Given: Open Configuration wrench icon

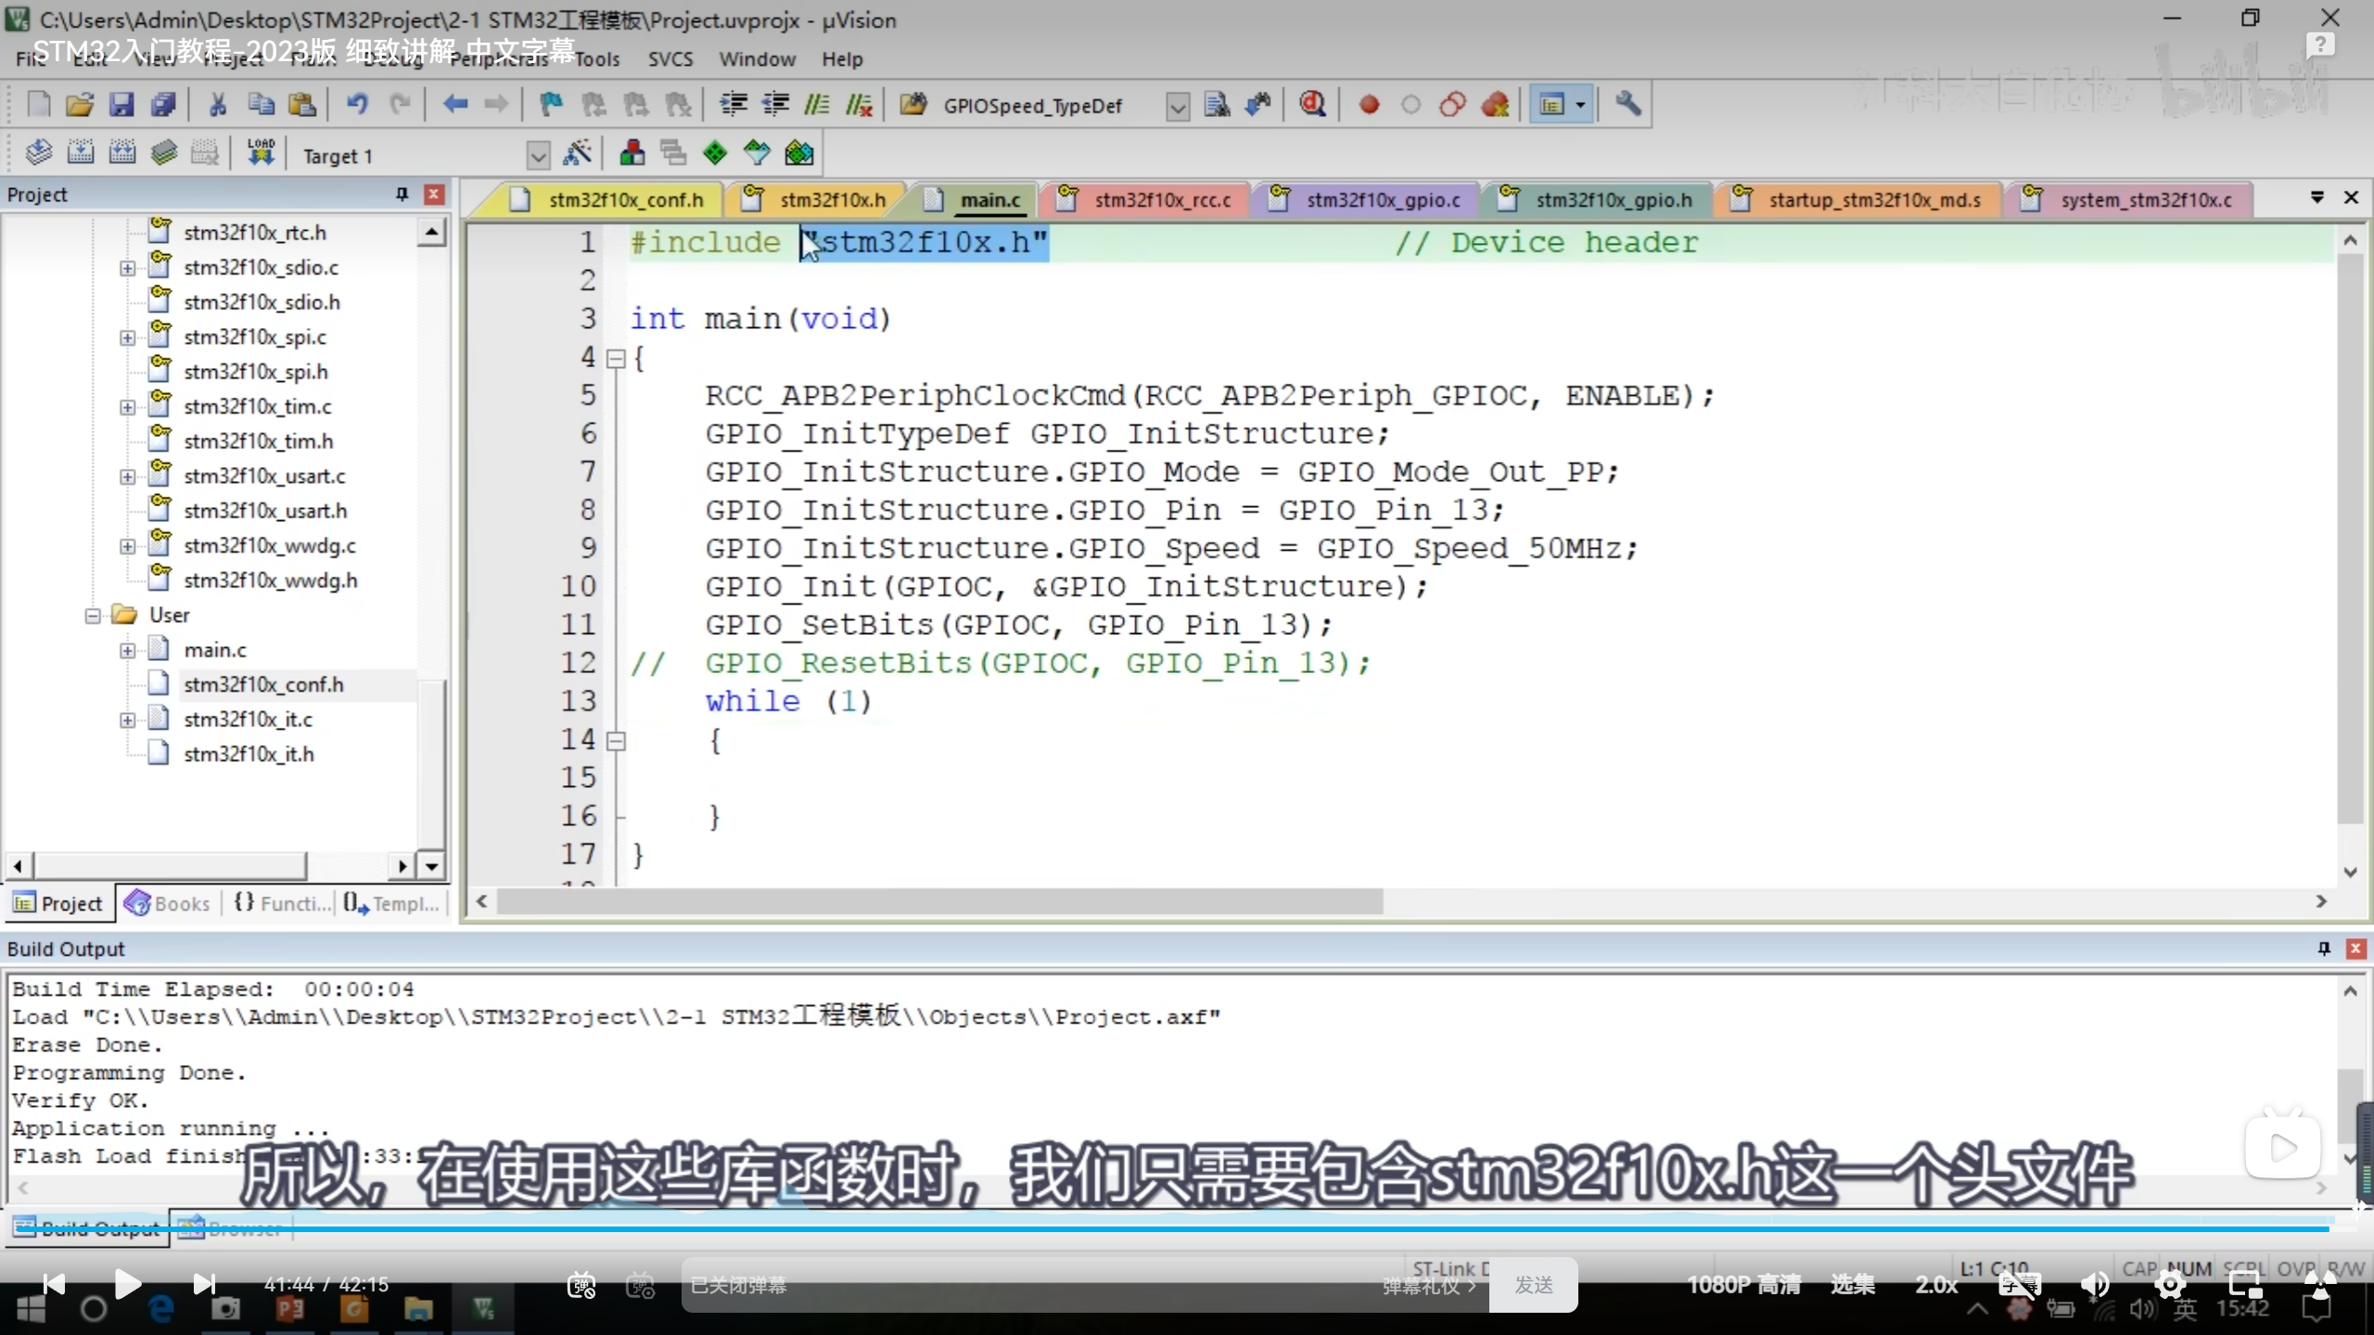Looking at the screenshot, I should (1628, 105).
